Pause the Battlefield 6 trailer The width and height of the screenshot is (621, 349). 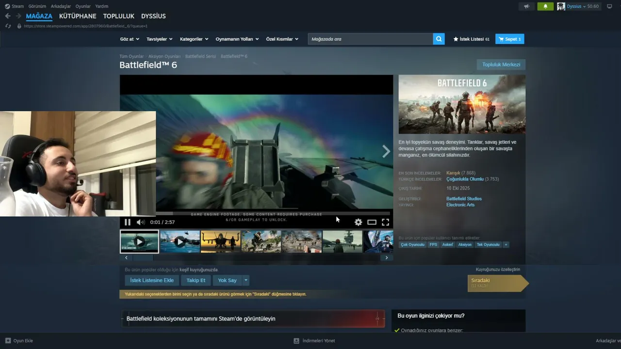(x=128, y=222)
